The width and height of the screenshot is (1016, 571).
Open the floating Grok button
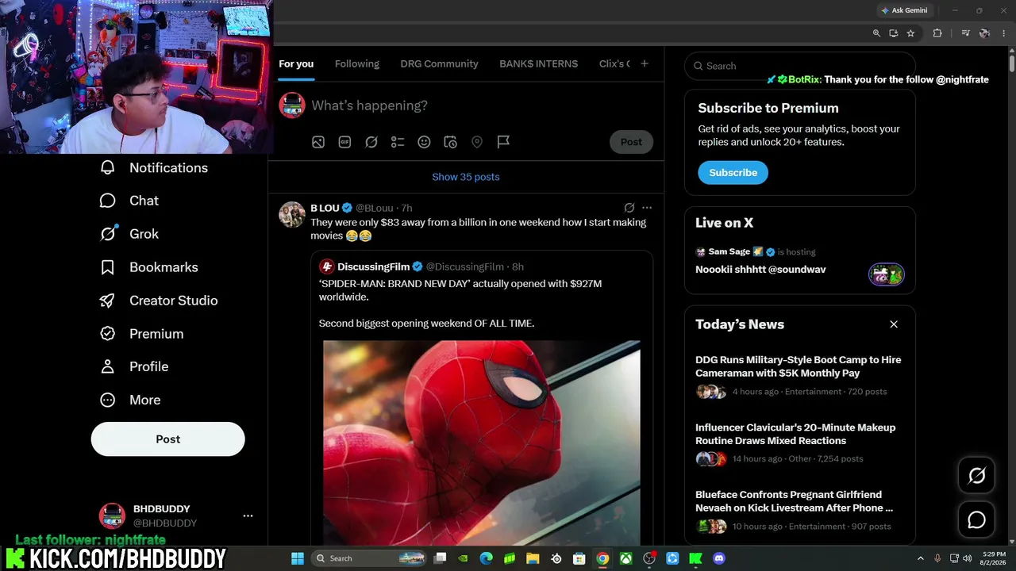(x=976, y=475)
